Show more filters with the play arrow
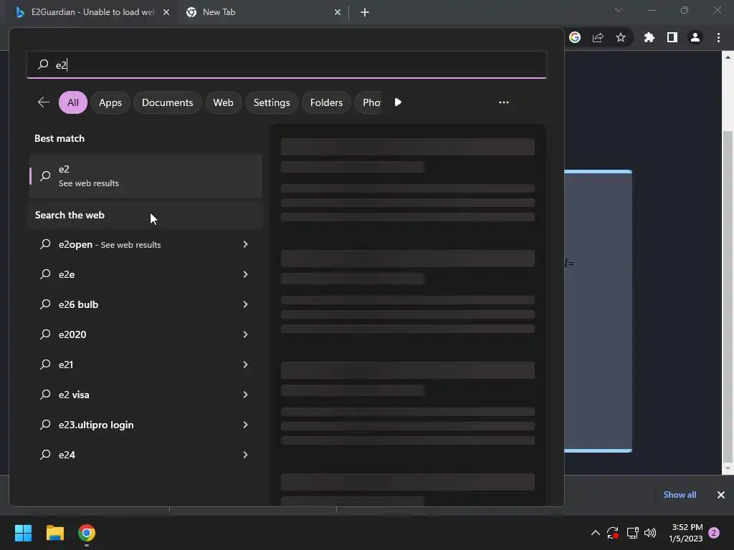This screenshot has width=734, height=550. tap(398, 102)
